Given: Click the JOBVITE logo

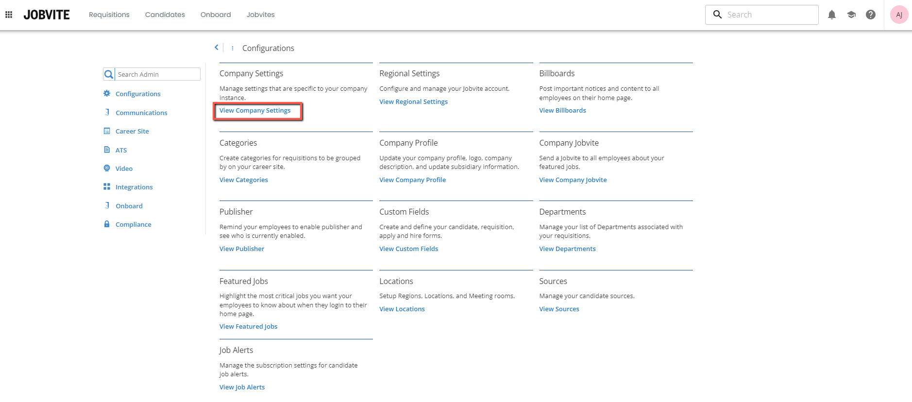Looking at the screenshot, I should pyautogui.click(x=47, y=15).
